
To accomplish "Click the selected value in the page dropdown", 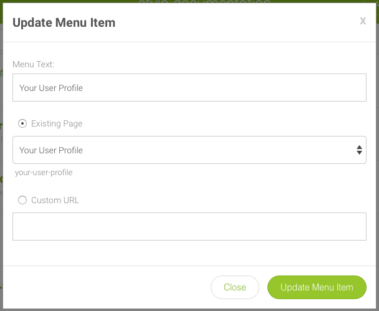I will click(x=51, y=150).
